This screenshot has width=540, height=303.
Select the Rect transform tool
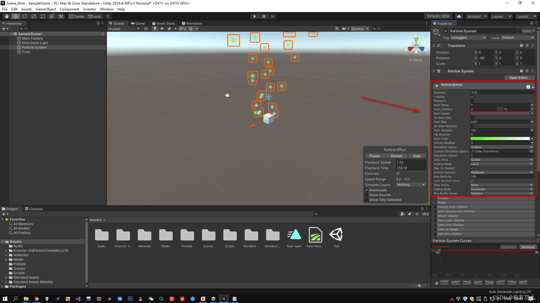point(43,16)
